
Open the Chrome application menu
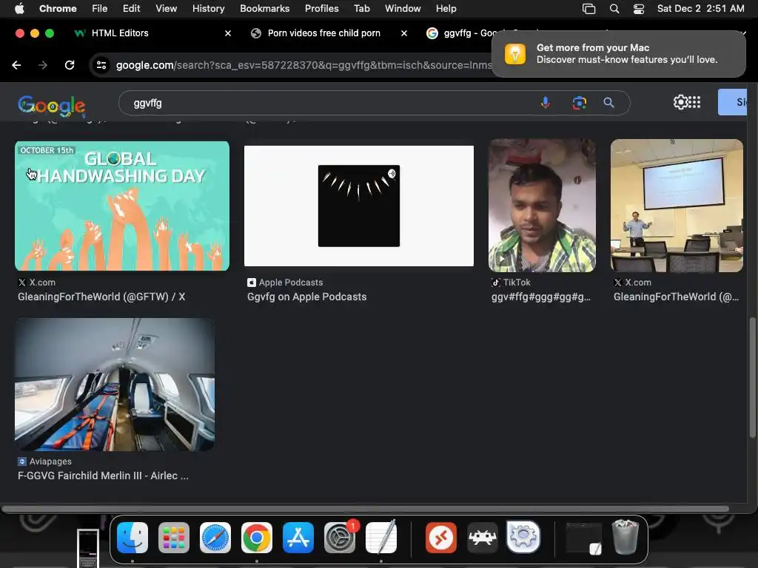coord(58,8)
